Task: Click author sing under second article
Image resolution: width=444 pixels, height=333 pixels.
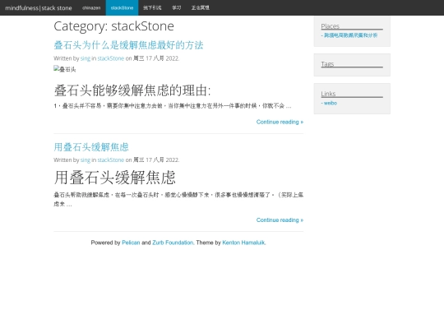Action: click(86, 160)
